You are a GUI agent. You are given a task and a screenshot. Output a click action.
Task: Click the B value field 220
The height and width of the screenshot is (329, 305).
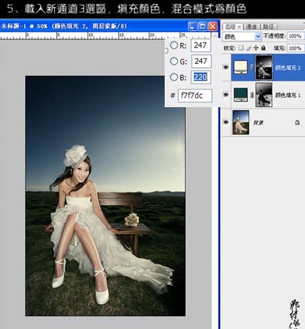[x=201, y=77]
